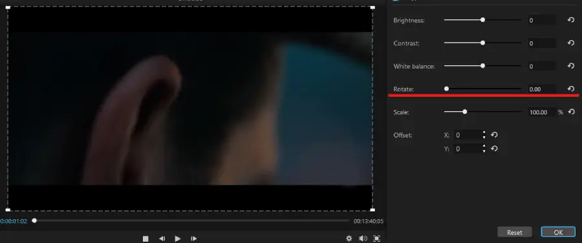Click the Reset button
582x243 pixels.
click(515, 232)
